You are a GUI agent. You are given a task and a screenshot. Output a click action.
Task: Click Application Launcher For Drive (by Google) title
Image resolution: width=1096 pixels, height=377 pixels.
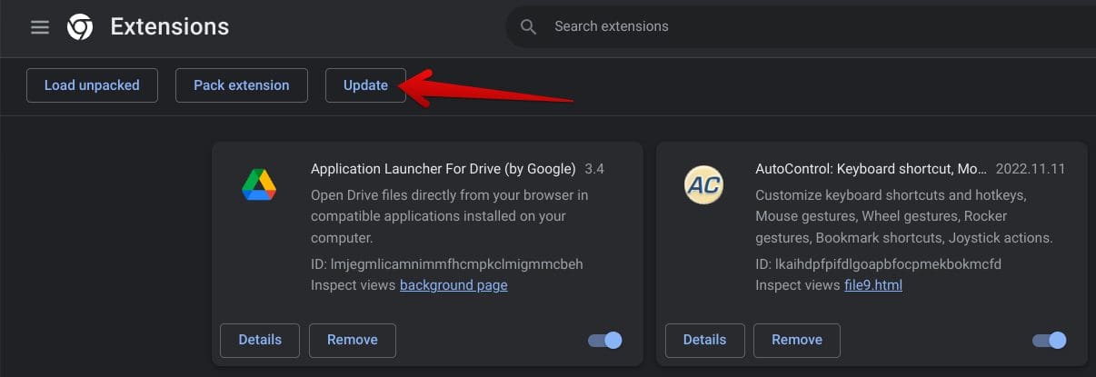coord(443,169)
